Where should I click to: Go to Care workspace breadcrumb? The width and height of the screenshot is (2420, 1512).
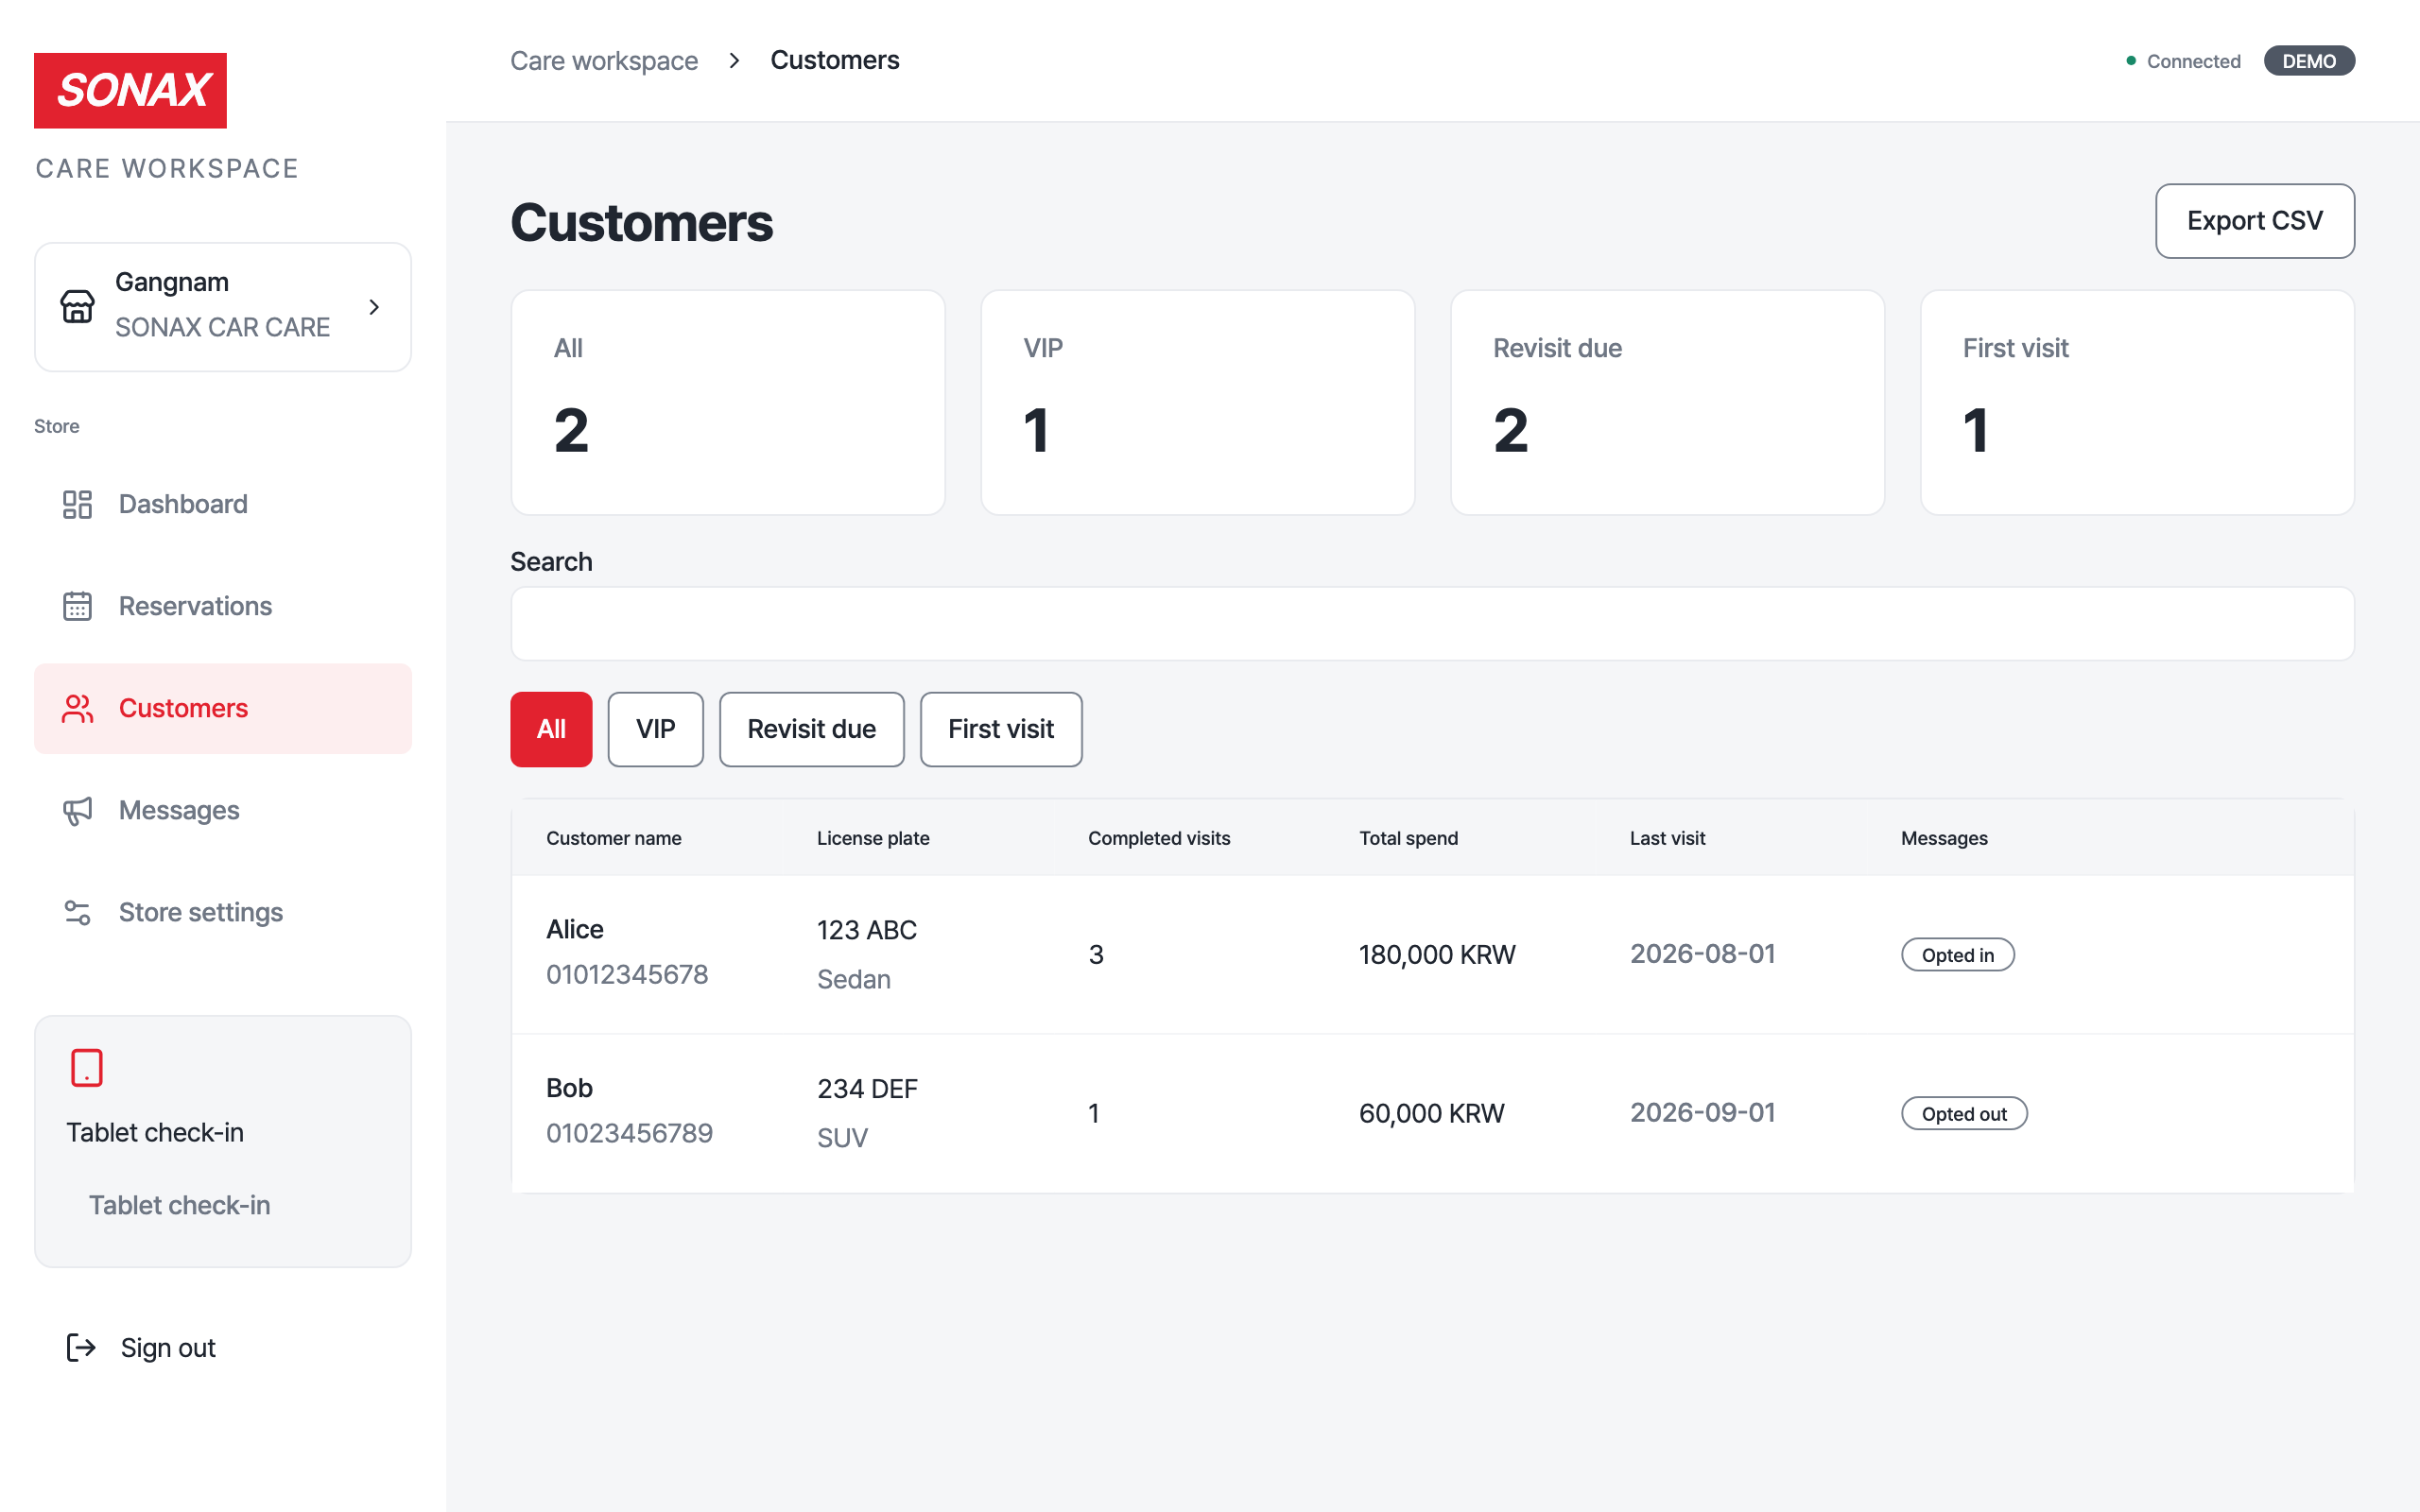click(x=604, y=61)
